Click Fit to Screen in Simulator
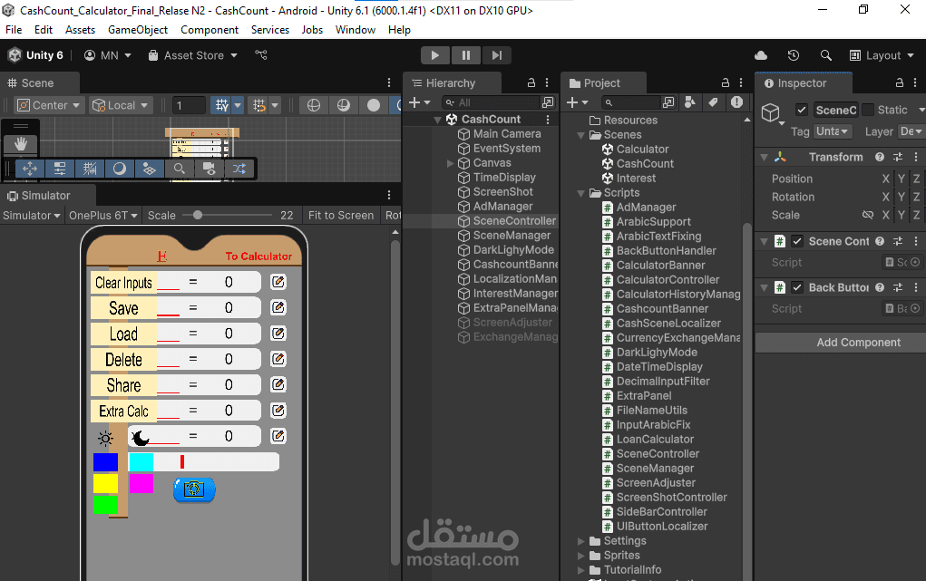The height and width of the screenshot is (581, 926). (x=341, y=216)
